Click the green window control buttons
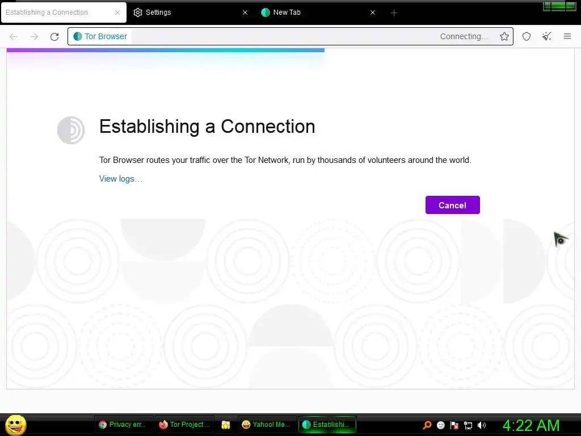 click(559, 6)
